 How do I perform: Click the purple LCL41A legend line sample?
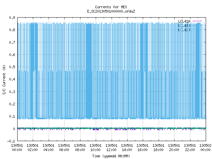[x=197, y=21]
